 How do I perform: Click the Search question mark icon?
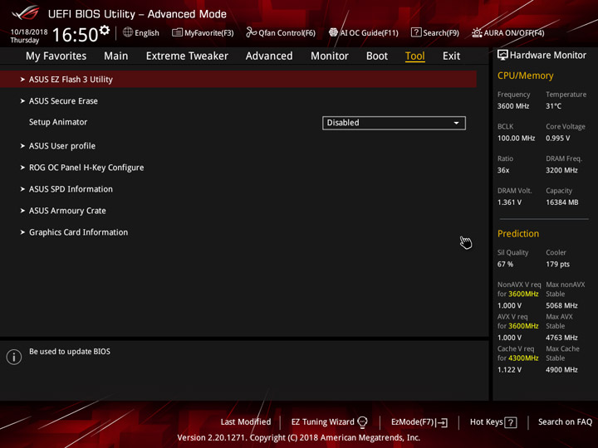[x=416, y=32]
